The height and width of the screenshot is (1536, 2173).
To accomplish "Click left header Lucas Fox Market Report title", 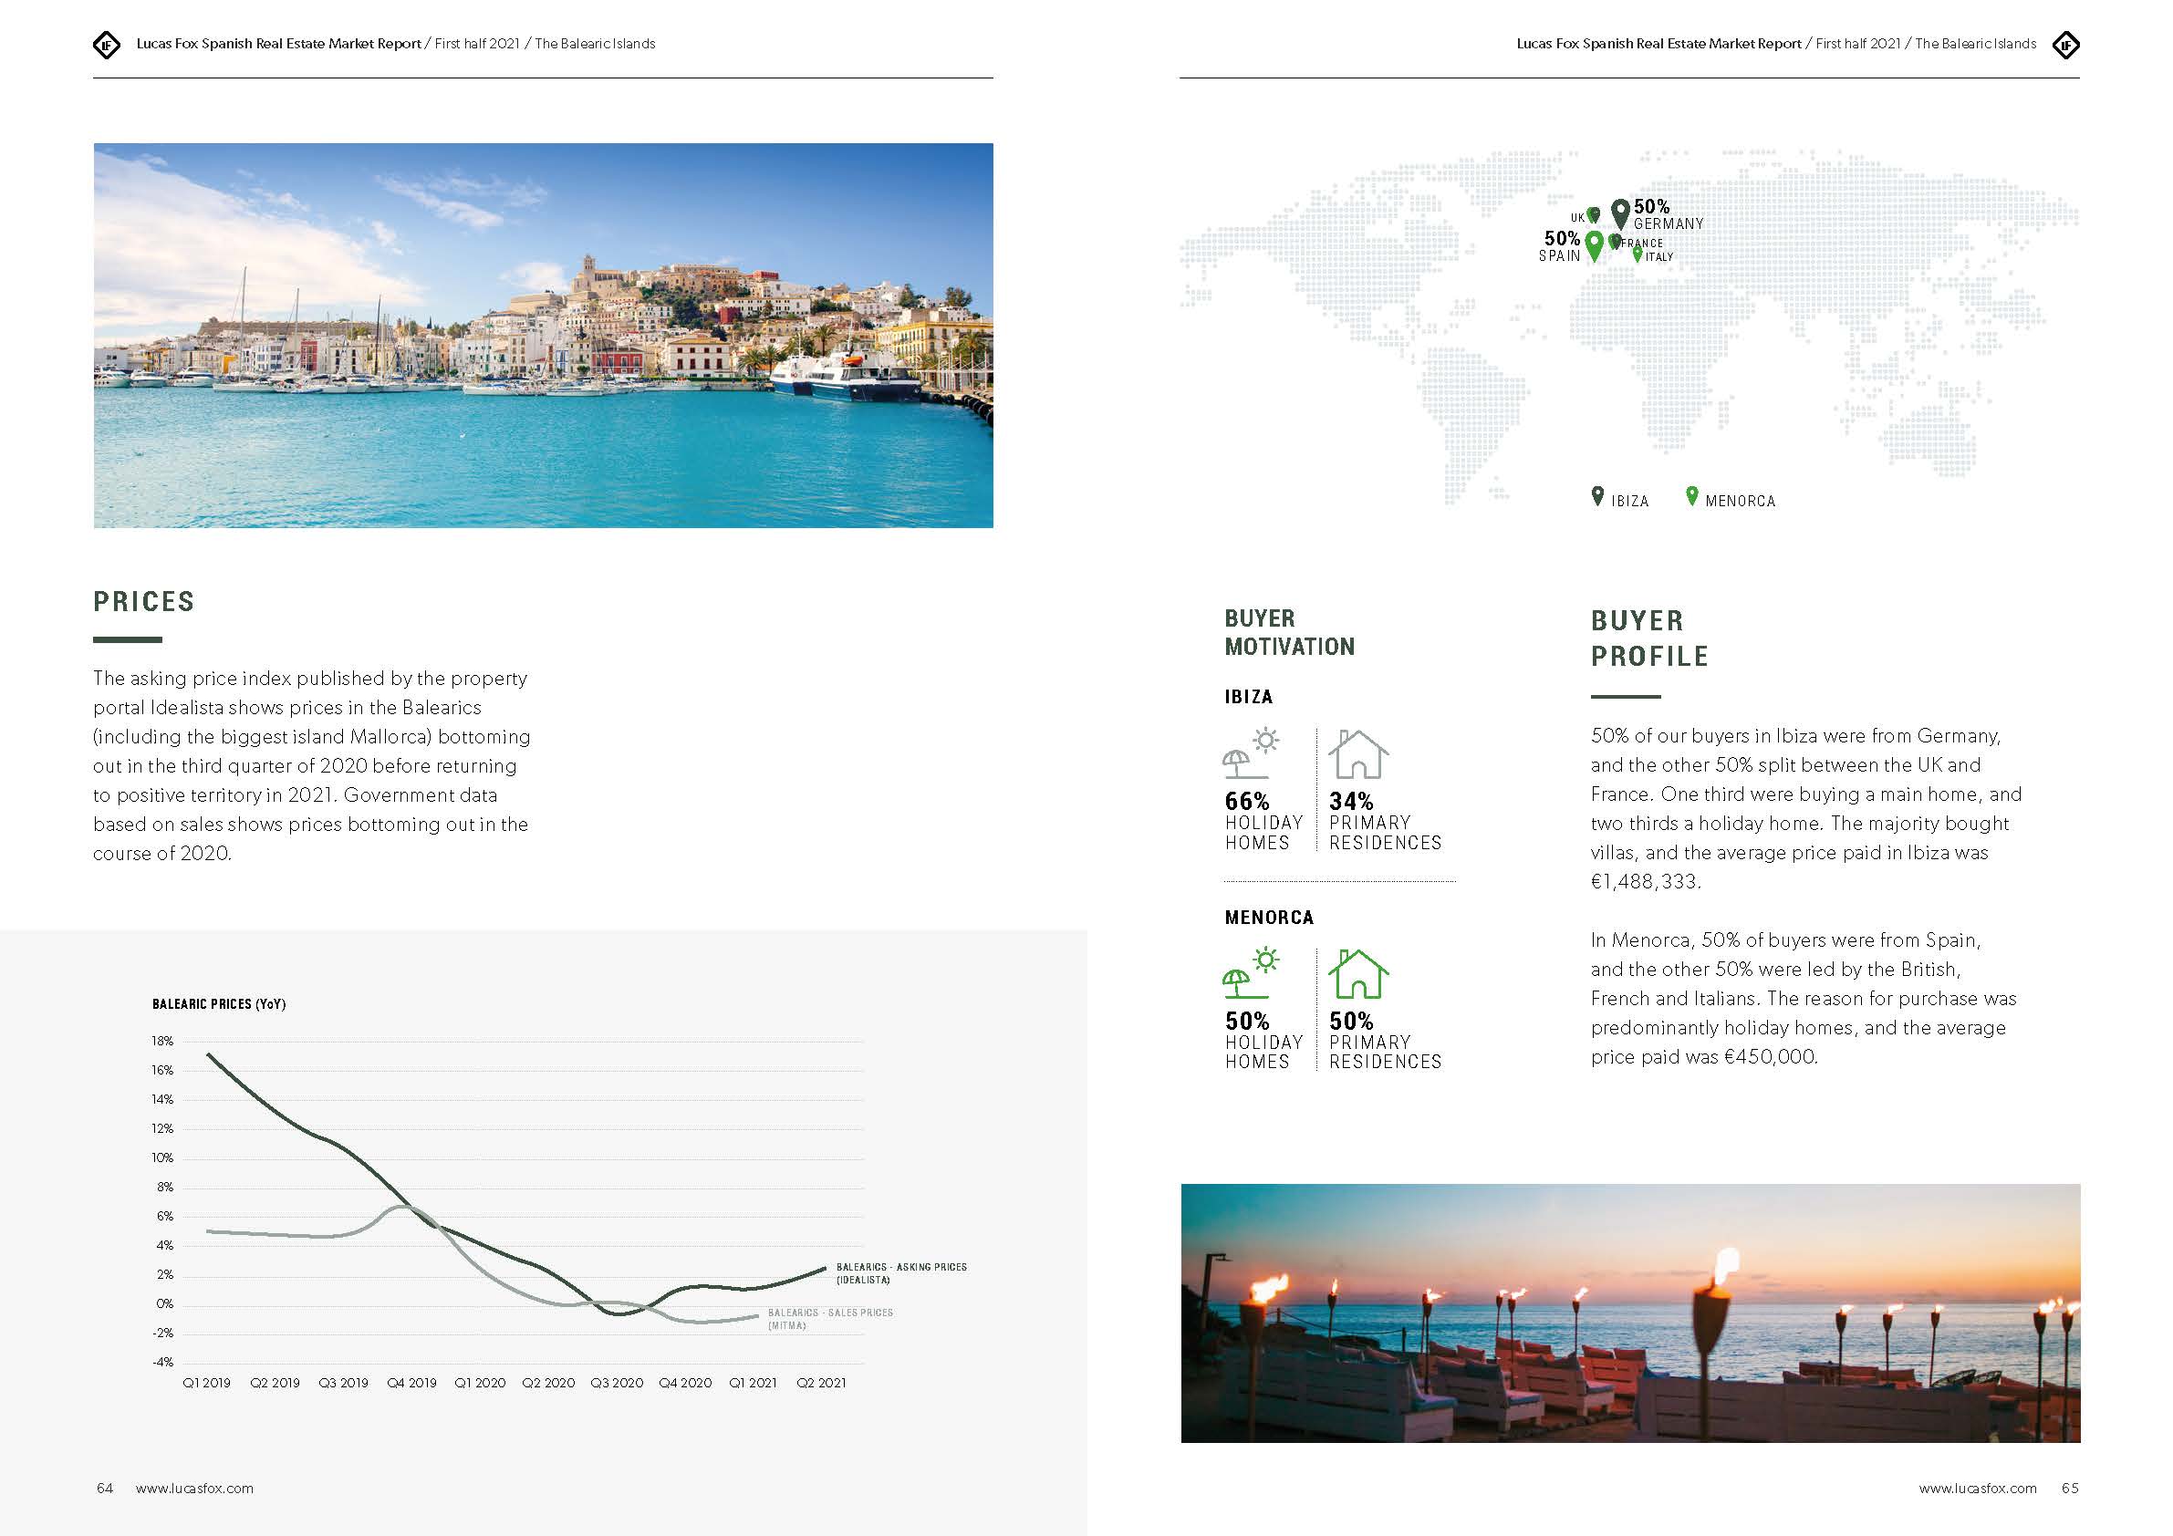I will click(278, 44).
